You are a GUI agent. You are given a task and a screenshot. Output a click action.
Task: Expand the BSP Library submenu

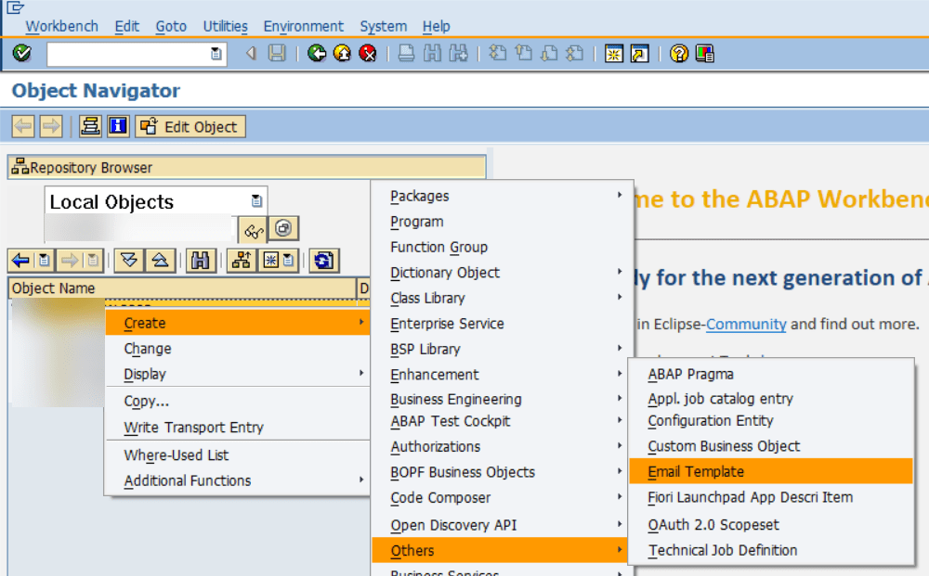[619, 349]
